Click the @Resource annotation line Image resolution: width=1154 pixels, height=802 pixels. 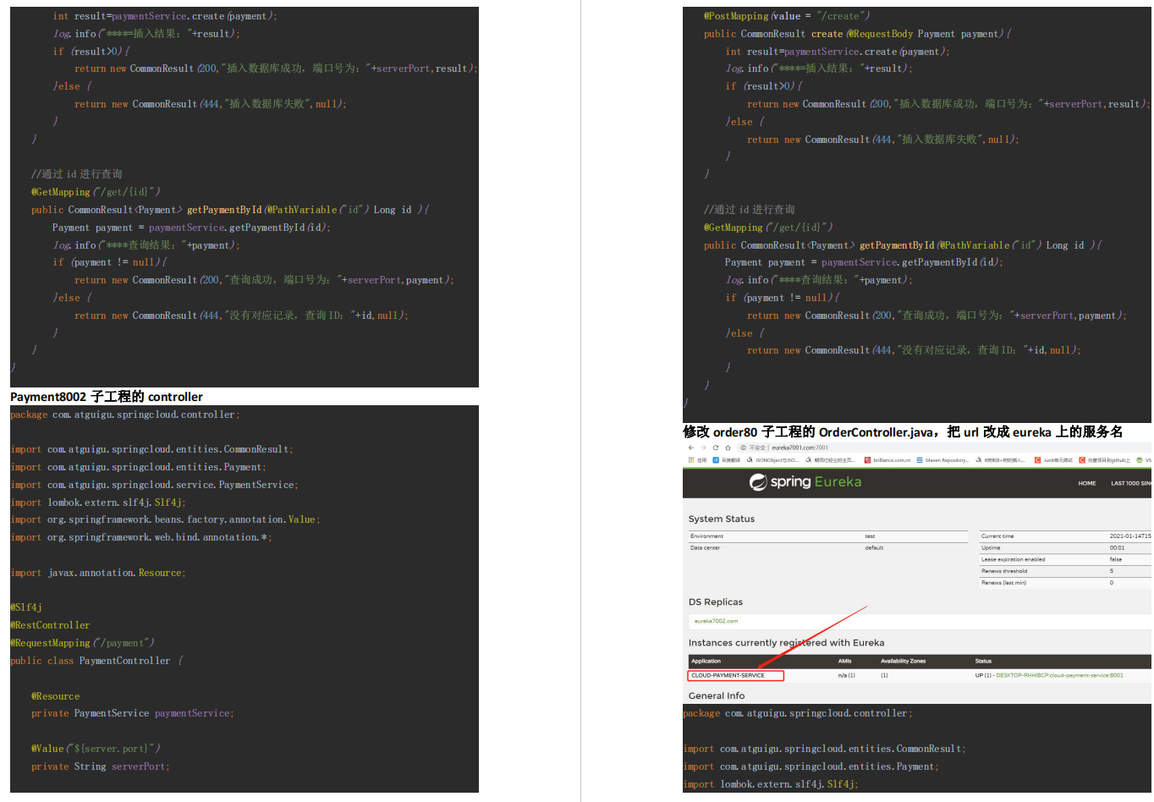coord(56,696)
